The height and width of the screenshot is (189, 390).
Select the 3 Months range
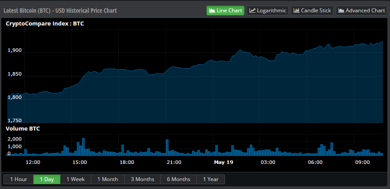(142, 179)
